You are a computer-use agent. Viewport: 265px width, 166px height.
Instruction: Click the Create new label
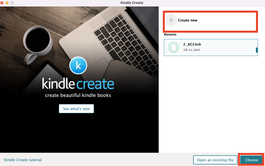(x=188, y=20)
